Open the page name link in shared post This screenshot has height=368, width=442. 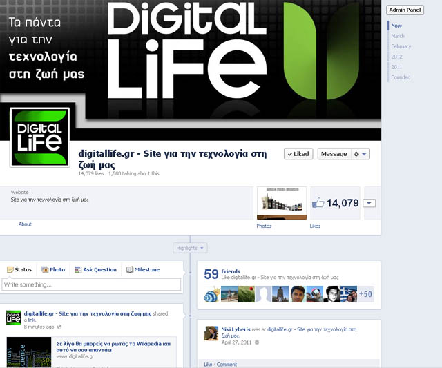(88, 313)
